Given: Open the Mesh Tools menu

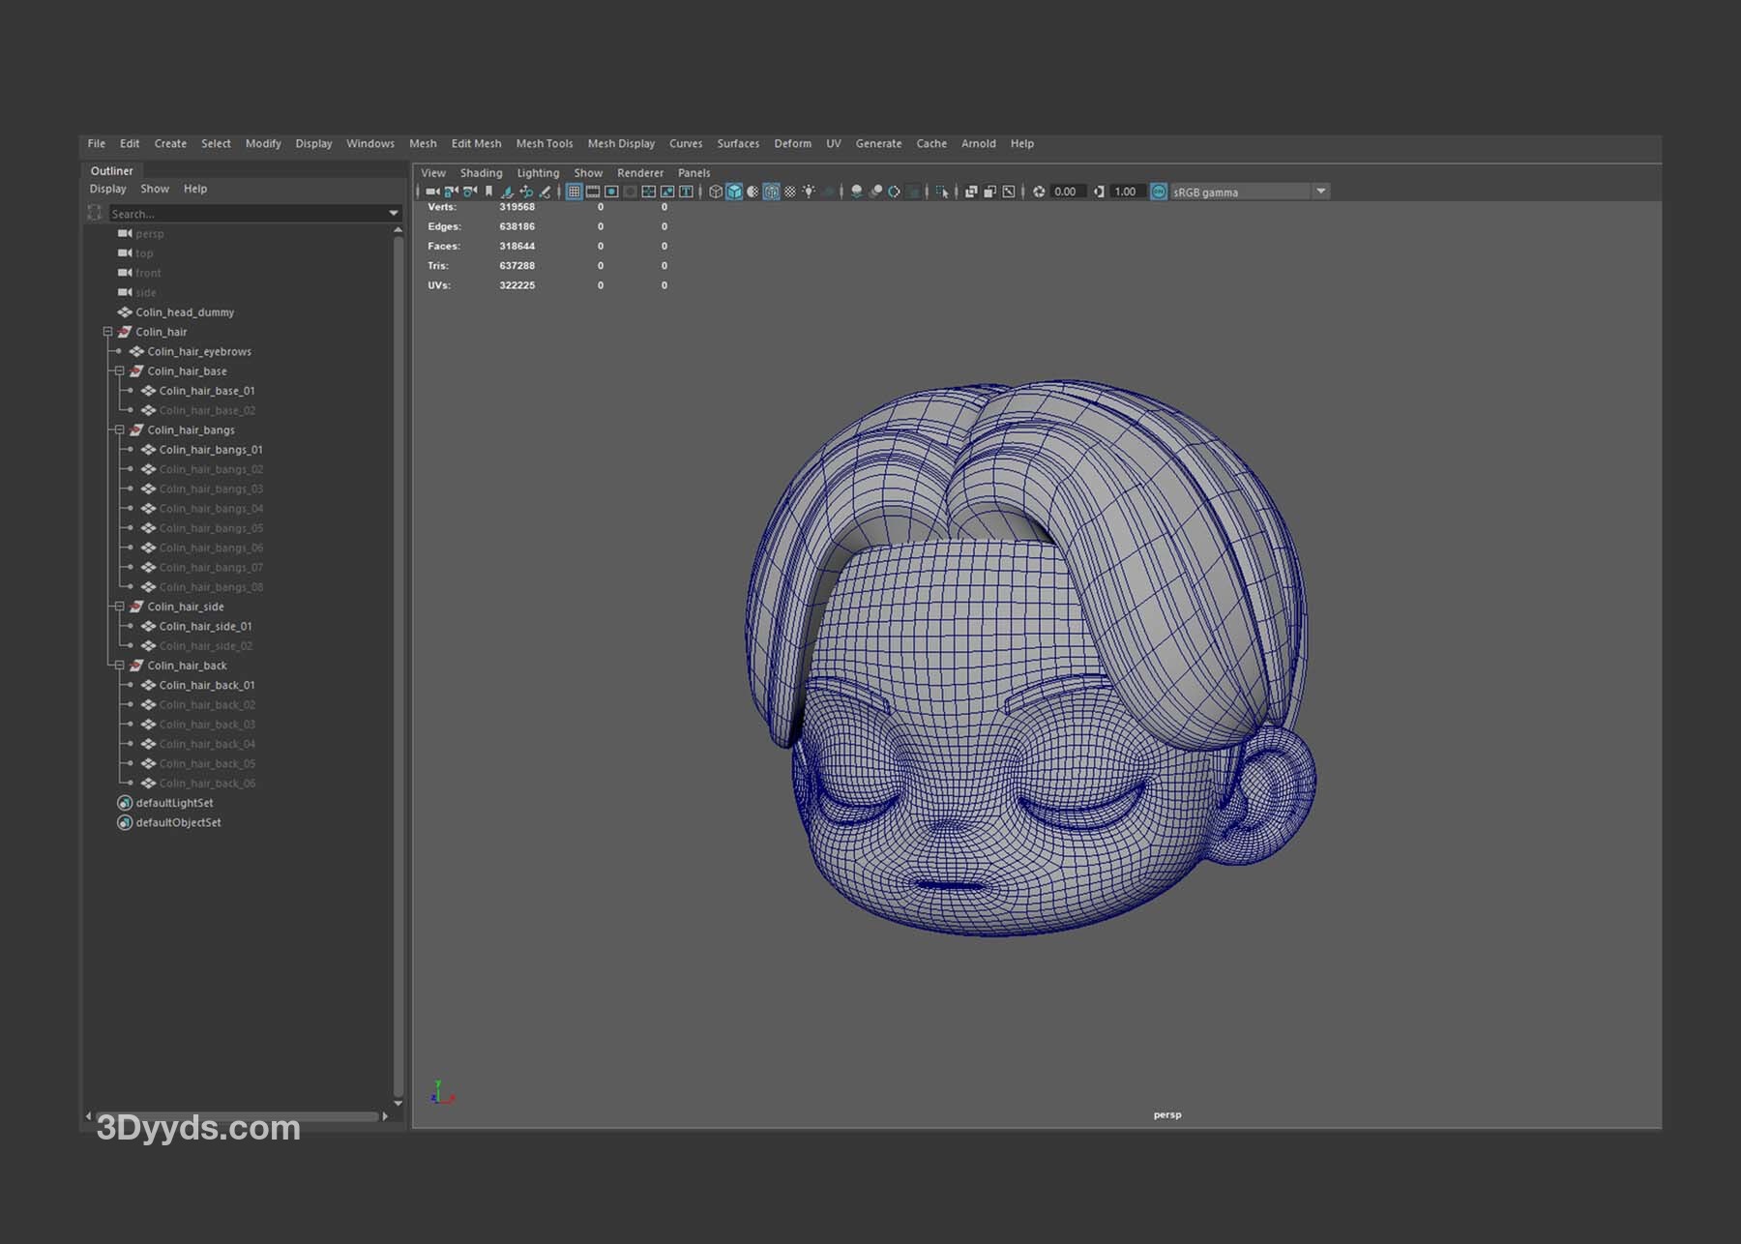Looking at the screenshot, I should coord(544,143).
